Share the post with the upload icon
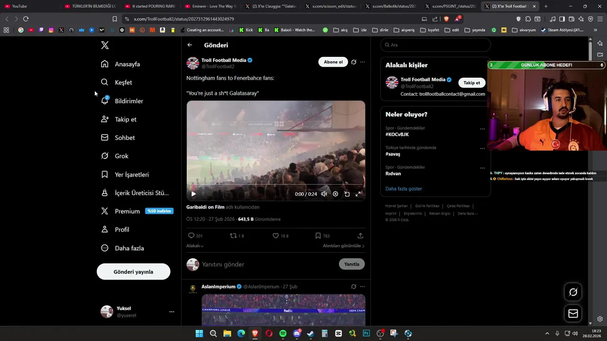Viewport: 607px width, 341px height. [x=360, y=235]
